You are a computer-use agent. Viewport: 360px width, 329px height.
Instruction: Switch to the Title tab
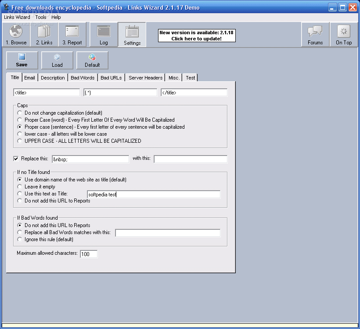(x=15, y=77)
